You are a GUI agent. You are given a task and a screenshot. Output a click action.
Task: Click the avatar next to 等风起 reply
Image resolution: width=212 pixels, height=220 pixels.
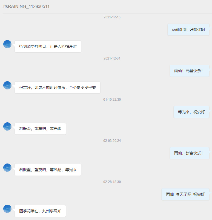(x=7, y=168)
